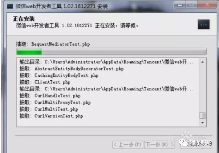This screenshot has height=153, width=219.
Task: Click the cancel button behind watermark
Action: (196, 145)
